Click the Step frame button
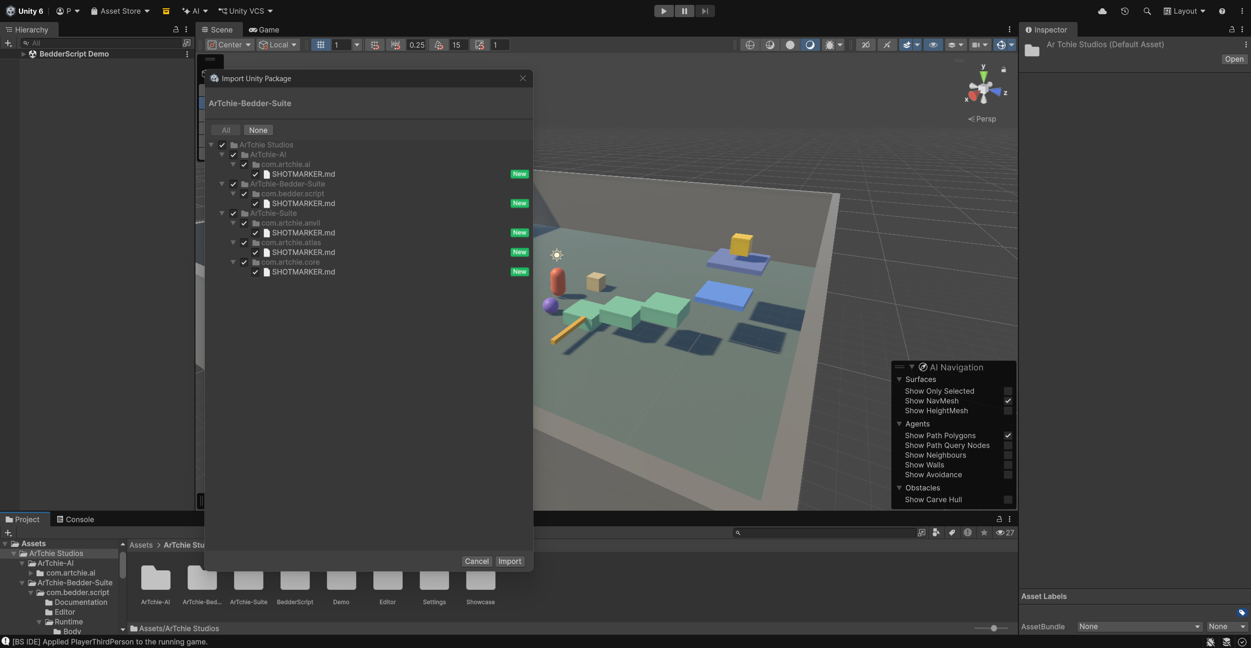The height and width of the screenshot is (648, 1251). point(705,11)
